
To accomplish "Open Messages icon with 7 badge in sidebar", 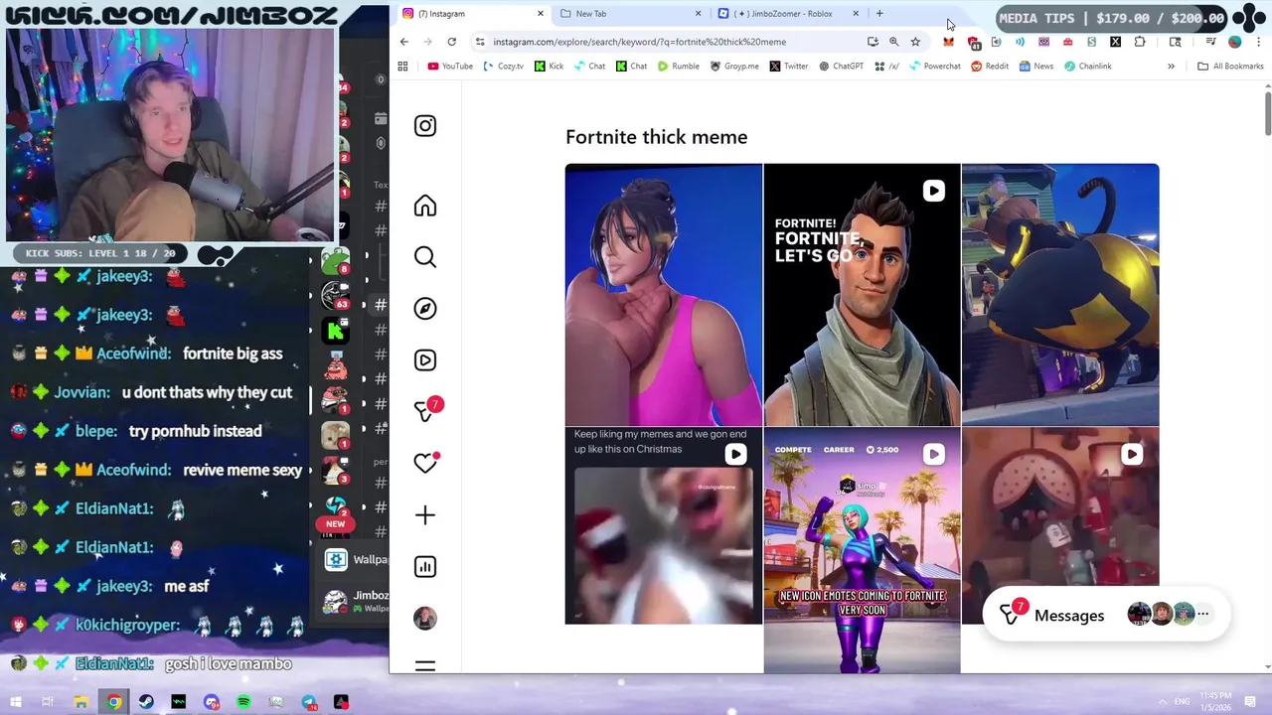I will click(x=426, y=411).
